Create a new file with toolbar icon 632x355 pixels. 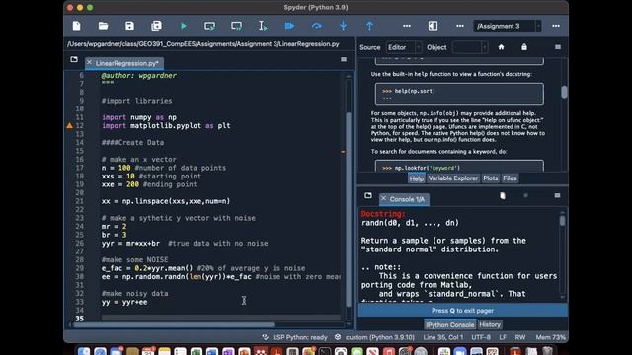[77, 26]
